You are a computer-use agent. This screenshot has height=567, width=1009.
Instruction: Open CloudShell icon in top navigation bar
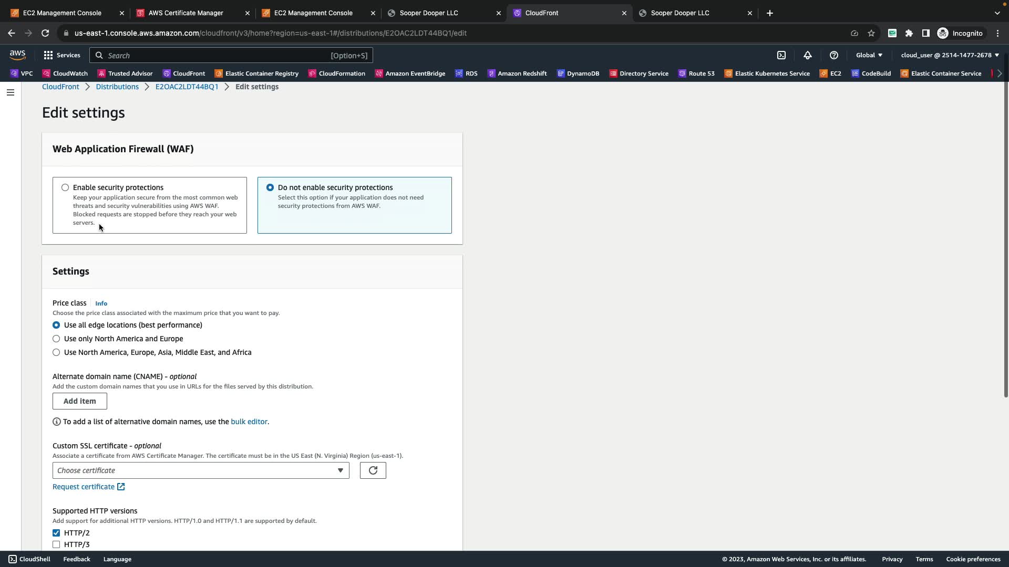point(781,55)
